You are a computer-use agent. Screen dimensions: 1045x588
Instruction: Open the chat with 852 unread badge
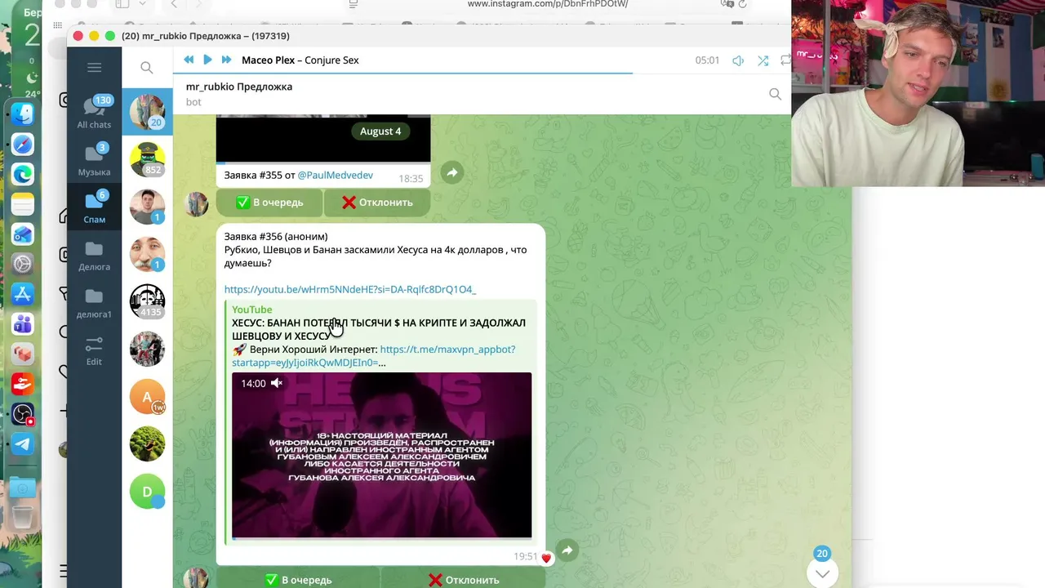click(147, 159)
